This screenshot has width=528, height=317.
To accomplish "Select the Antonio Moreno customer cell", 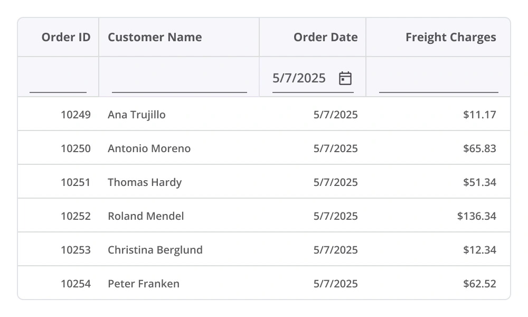I will (x=149, y=148).
